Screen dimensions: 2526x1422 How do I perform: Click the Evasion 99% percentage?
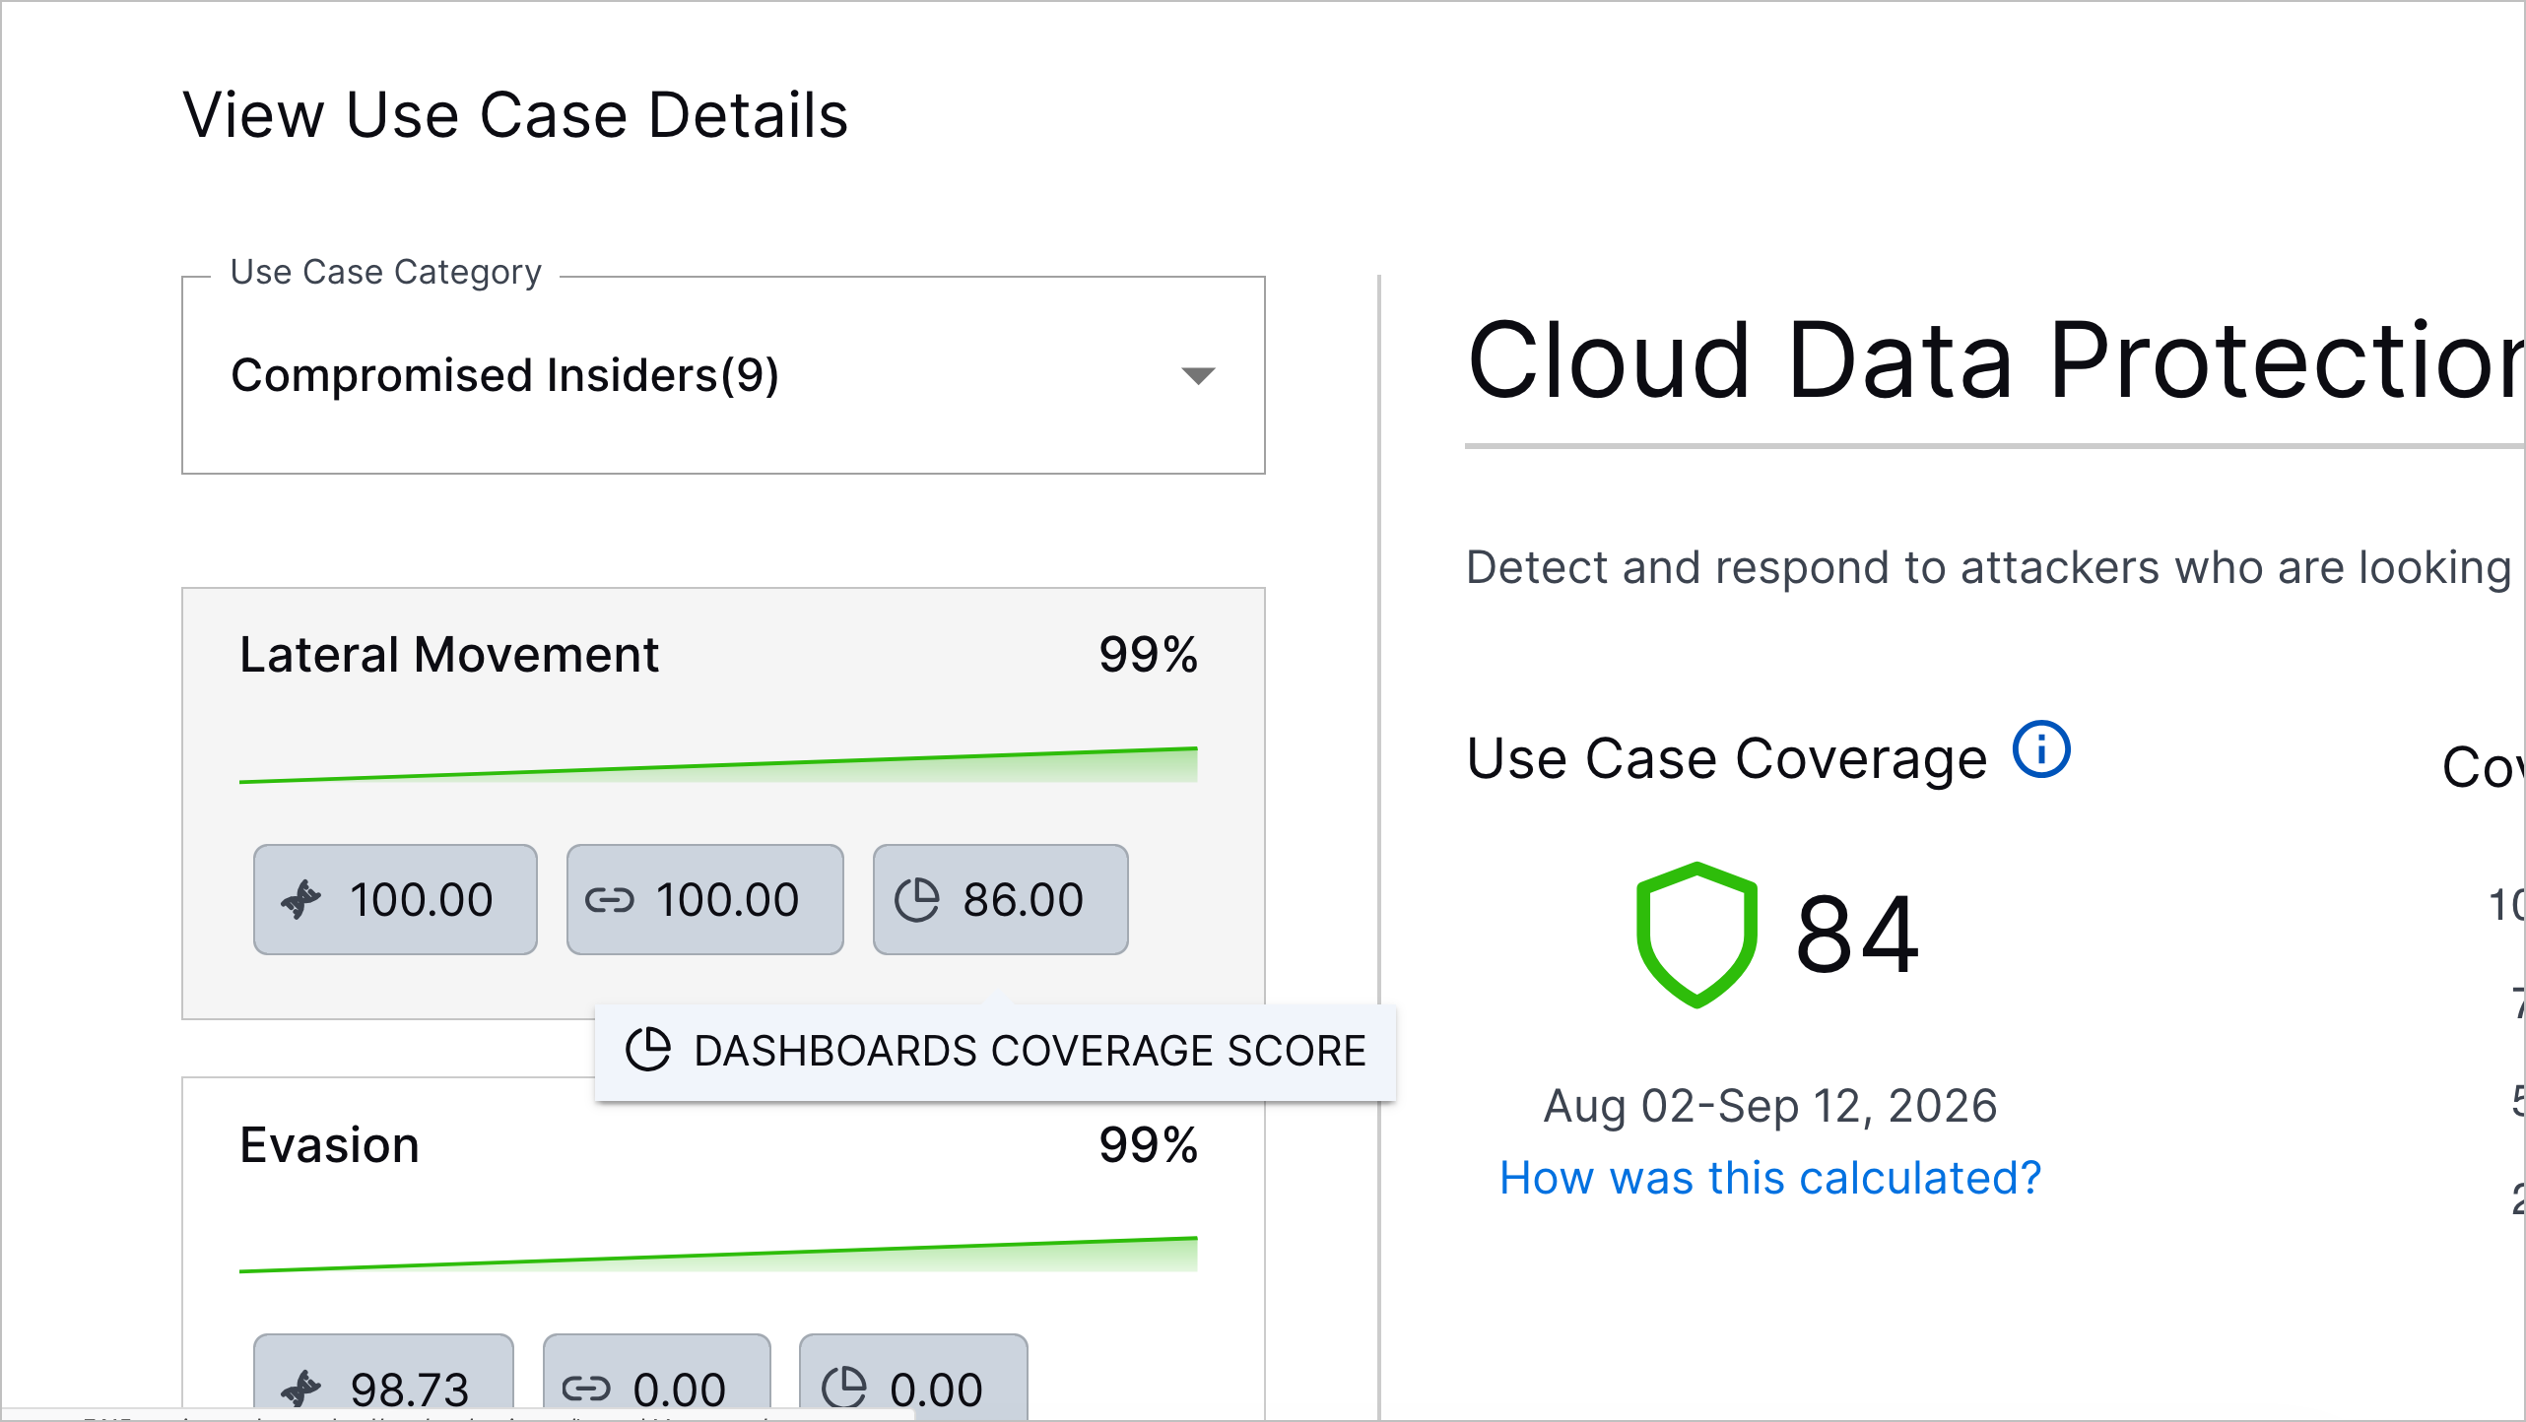1148,1145
